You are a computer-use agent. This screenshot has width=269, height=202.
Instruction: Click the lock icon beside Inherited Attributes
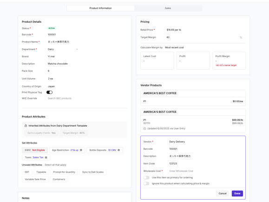click(x=26, y=126)
